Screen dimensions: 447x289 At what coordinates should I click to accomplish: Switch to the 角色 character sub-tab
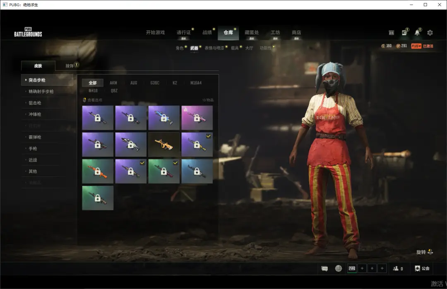[x=180, y=48]
